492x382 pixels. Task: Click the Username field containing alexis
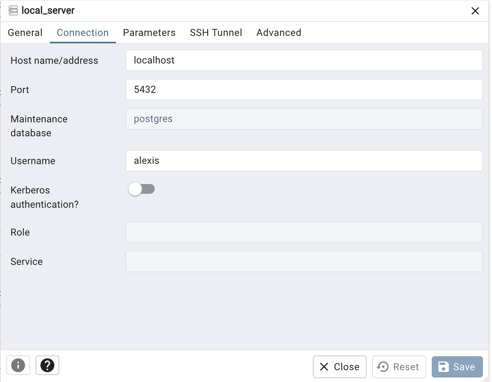pyautogui.click(x=304, y=161)
